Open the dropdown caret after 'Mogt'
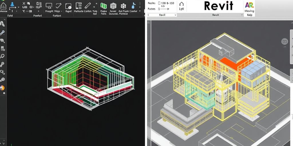 (62, 11)
